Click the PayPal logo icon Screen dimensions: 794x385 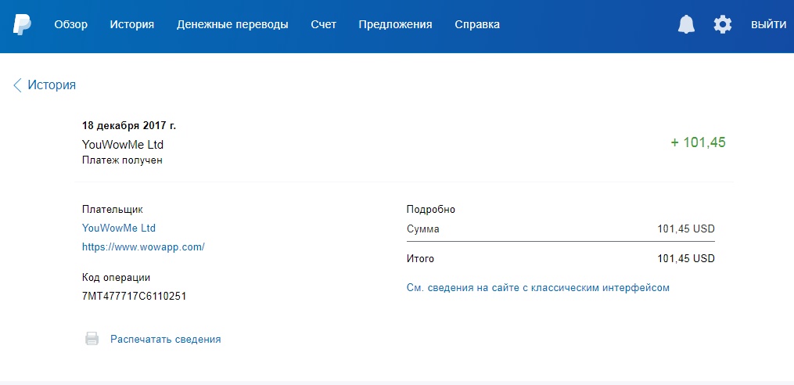click(22, 24)
